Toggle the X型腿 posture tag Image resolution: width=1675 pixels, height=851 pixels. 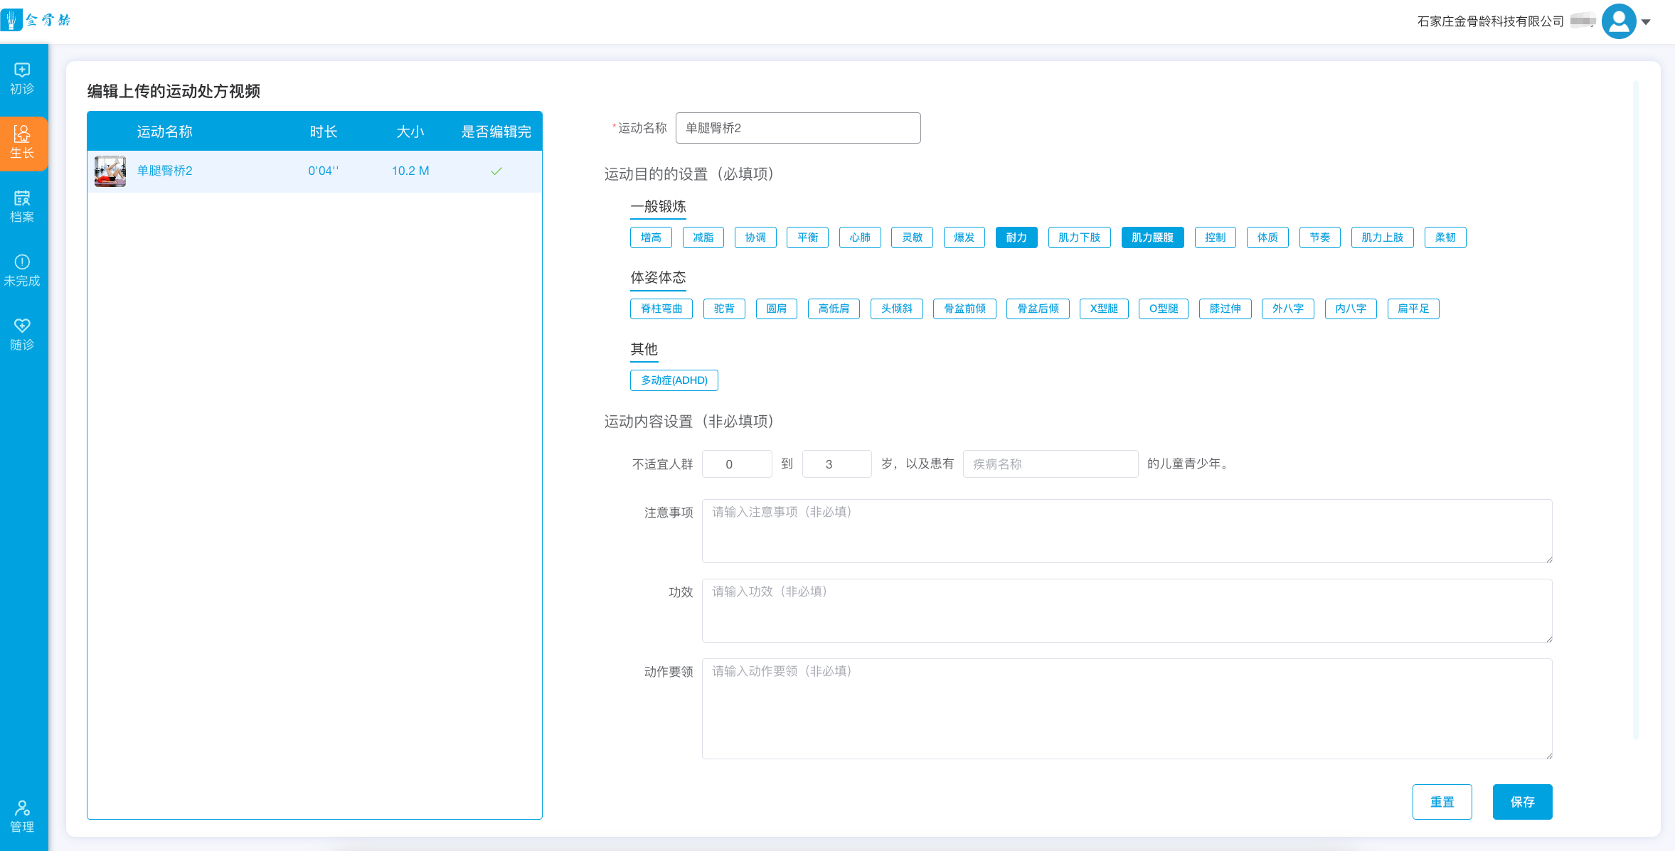[1104, 309]
